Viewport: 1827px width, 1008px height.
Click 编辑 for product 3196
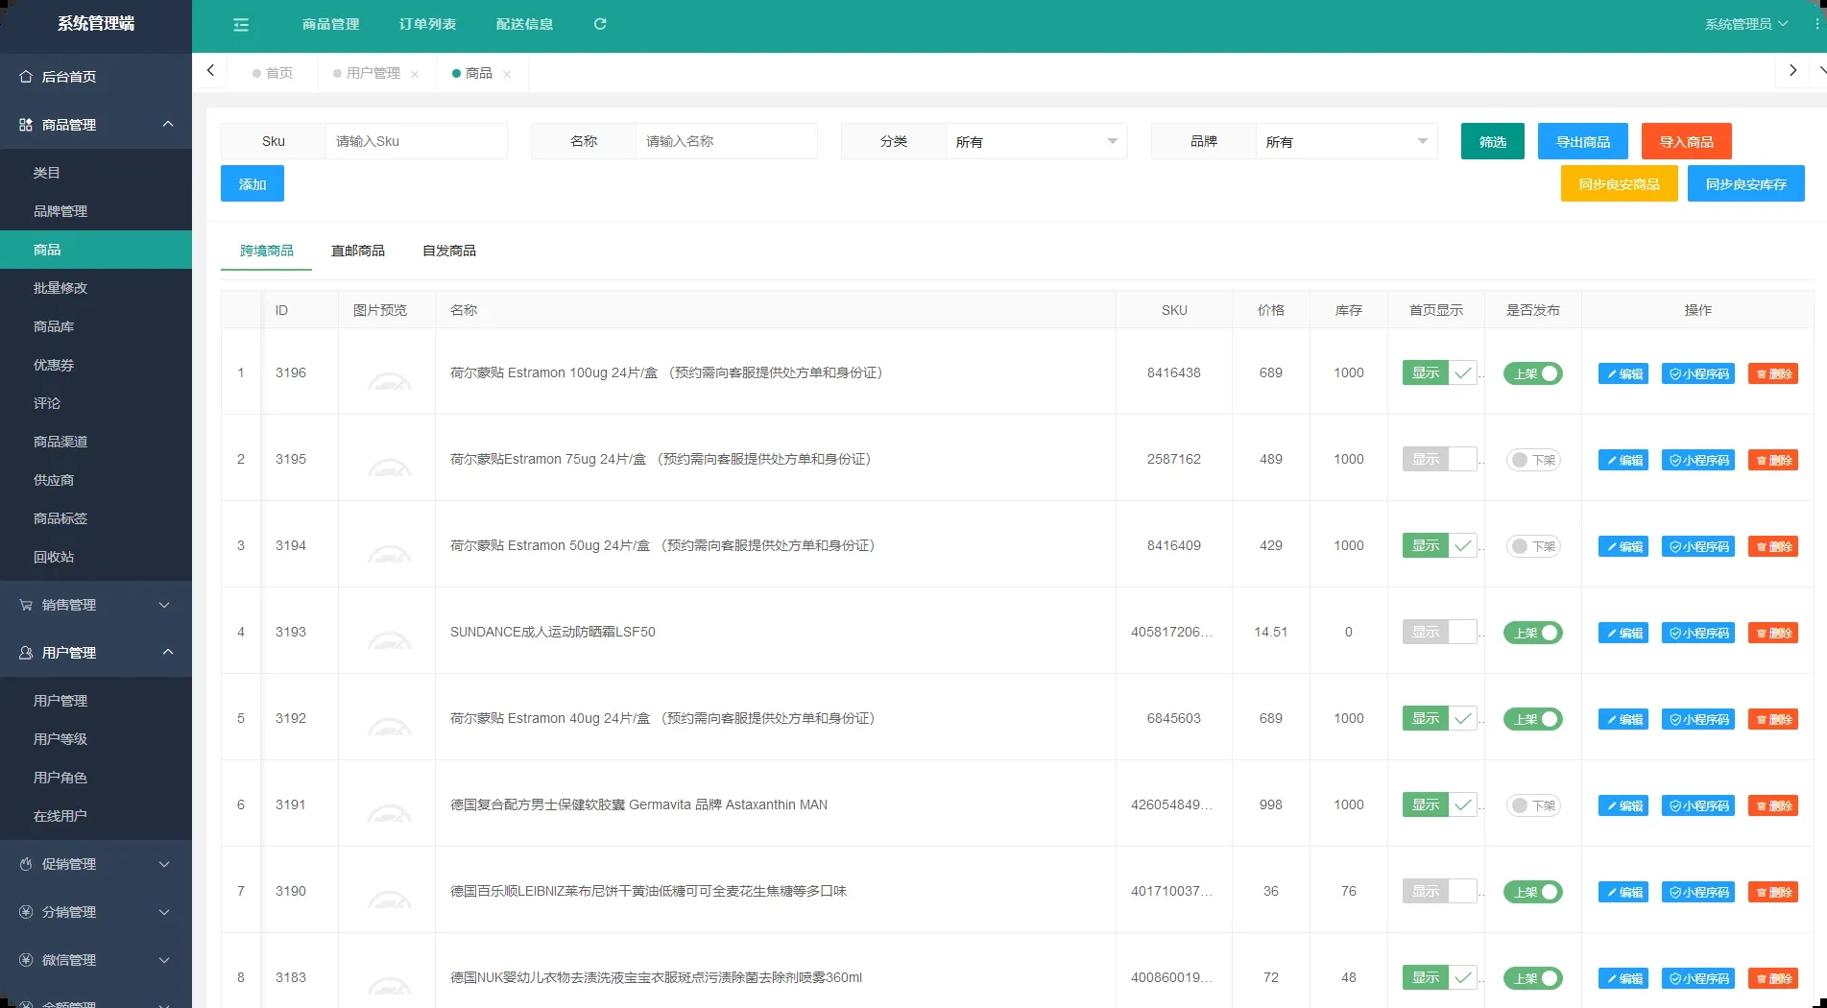(1623, 373)
